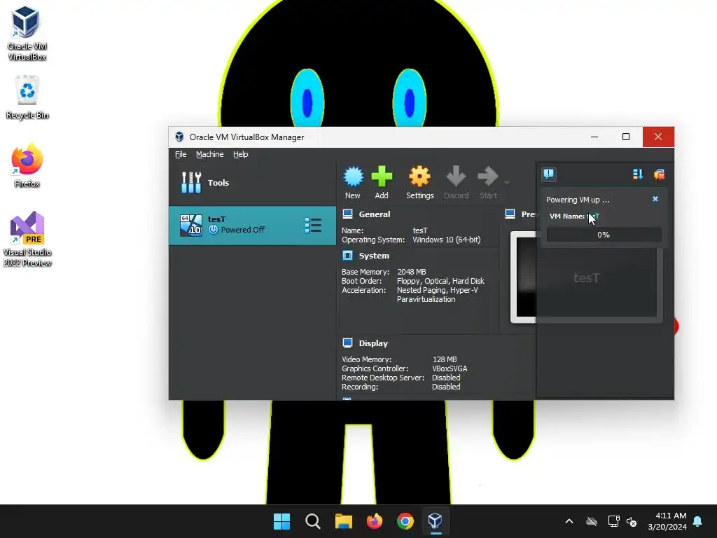Click the Preview section icon
Image resolution: width=717 pixels, height=538 pixels.
[x=510, y=214]
